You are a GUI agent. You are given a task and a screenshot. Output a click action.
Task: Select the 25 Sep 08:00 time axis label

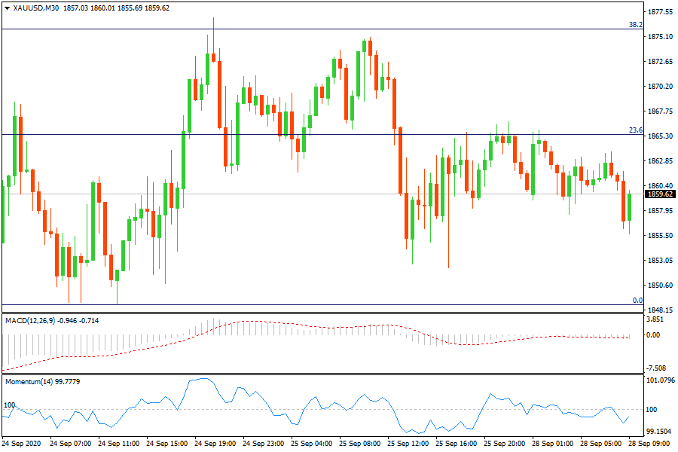coord(362,444)
